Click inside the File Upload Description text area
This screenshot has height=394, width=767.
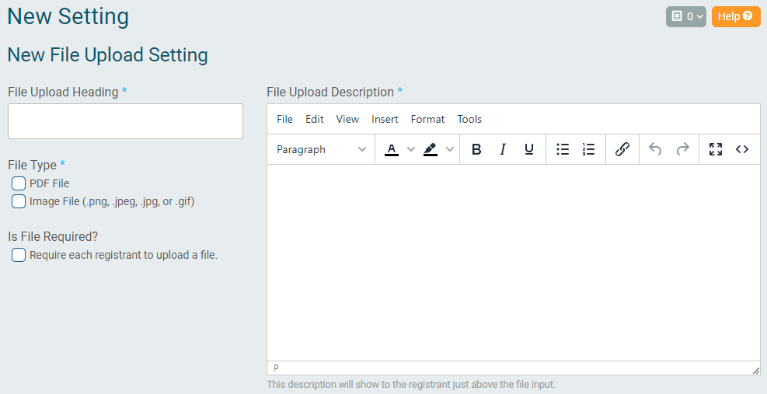point(514,263)
